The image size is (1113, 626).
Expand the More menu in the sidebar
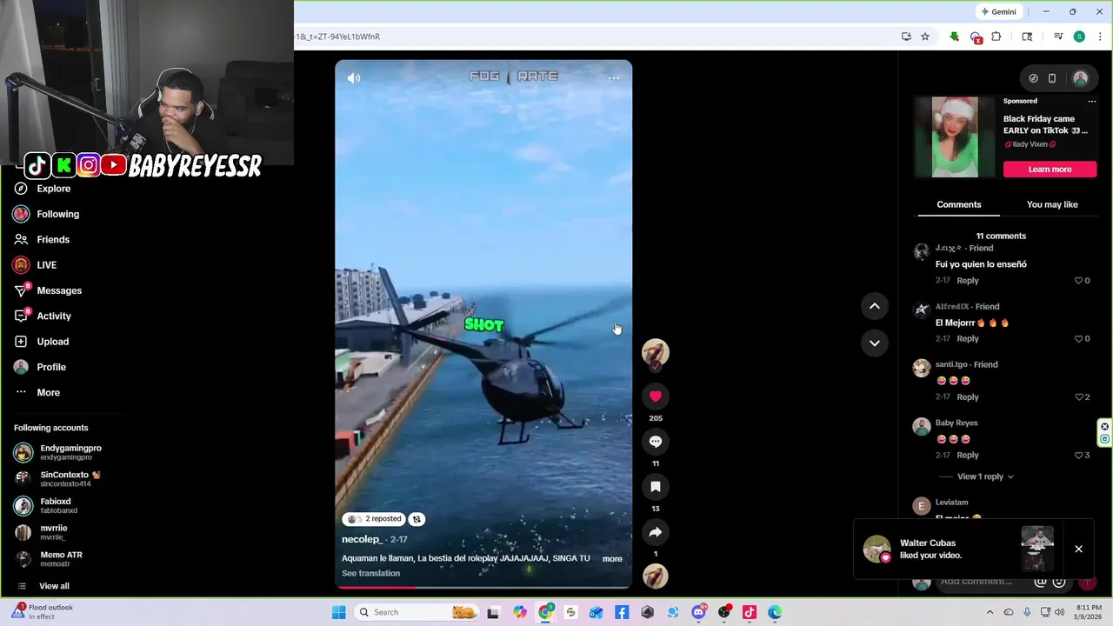(48, 392)
